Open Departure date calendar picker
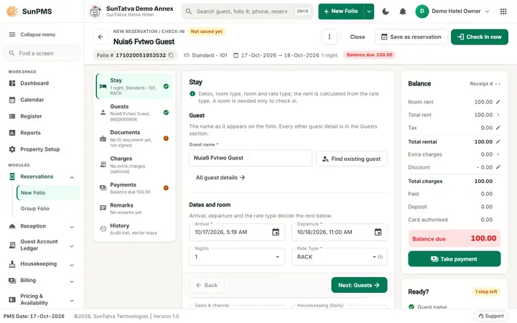This screenshot has width=517, height=323. 378,232
